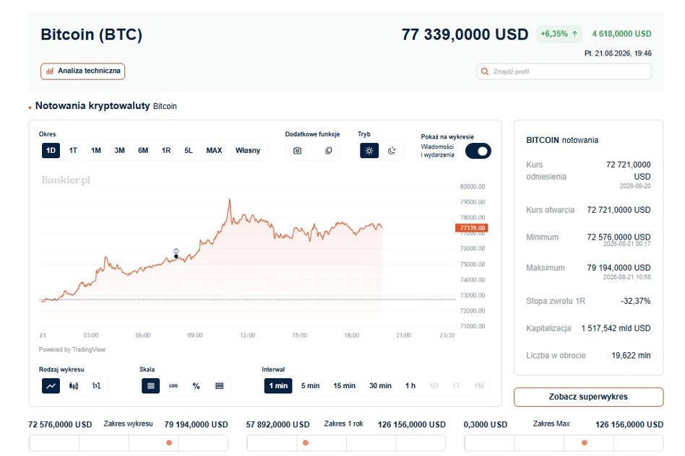685x456 pixels.
Task: Select the MAX period tab
Action: [214, 151]
